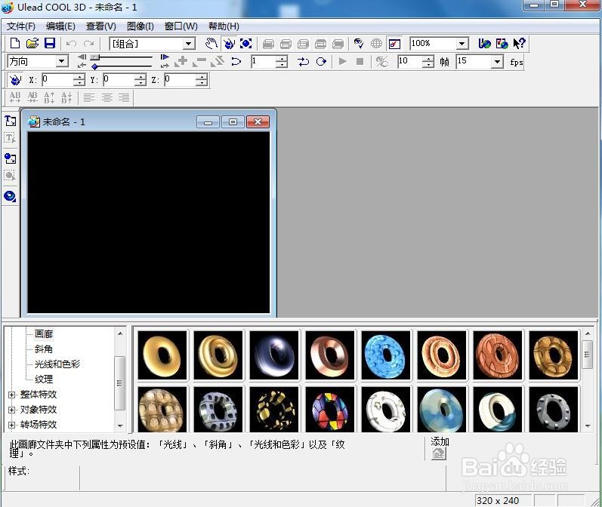Open the 窗口(W) menu
Image resolution: width=602 pixels, height=507 pixels.
click(181, 26)
